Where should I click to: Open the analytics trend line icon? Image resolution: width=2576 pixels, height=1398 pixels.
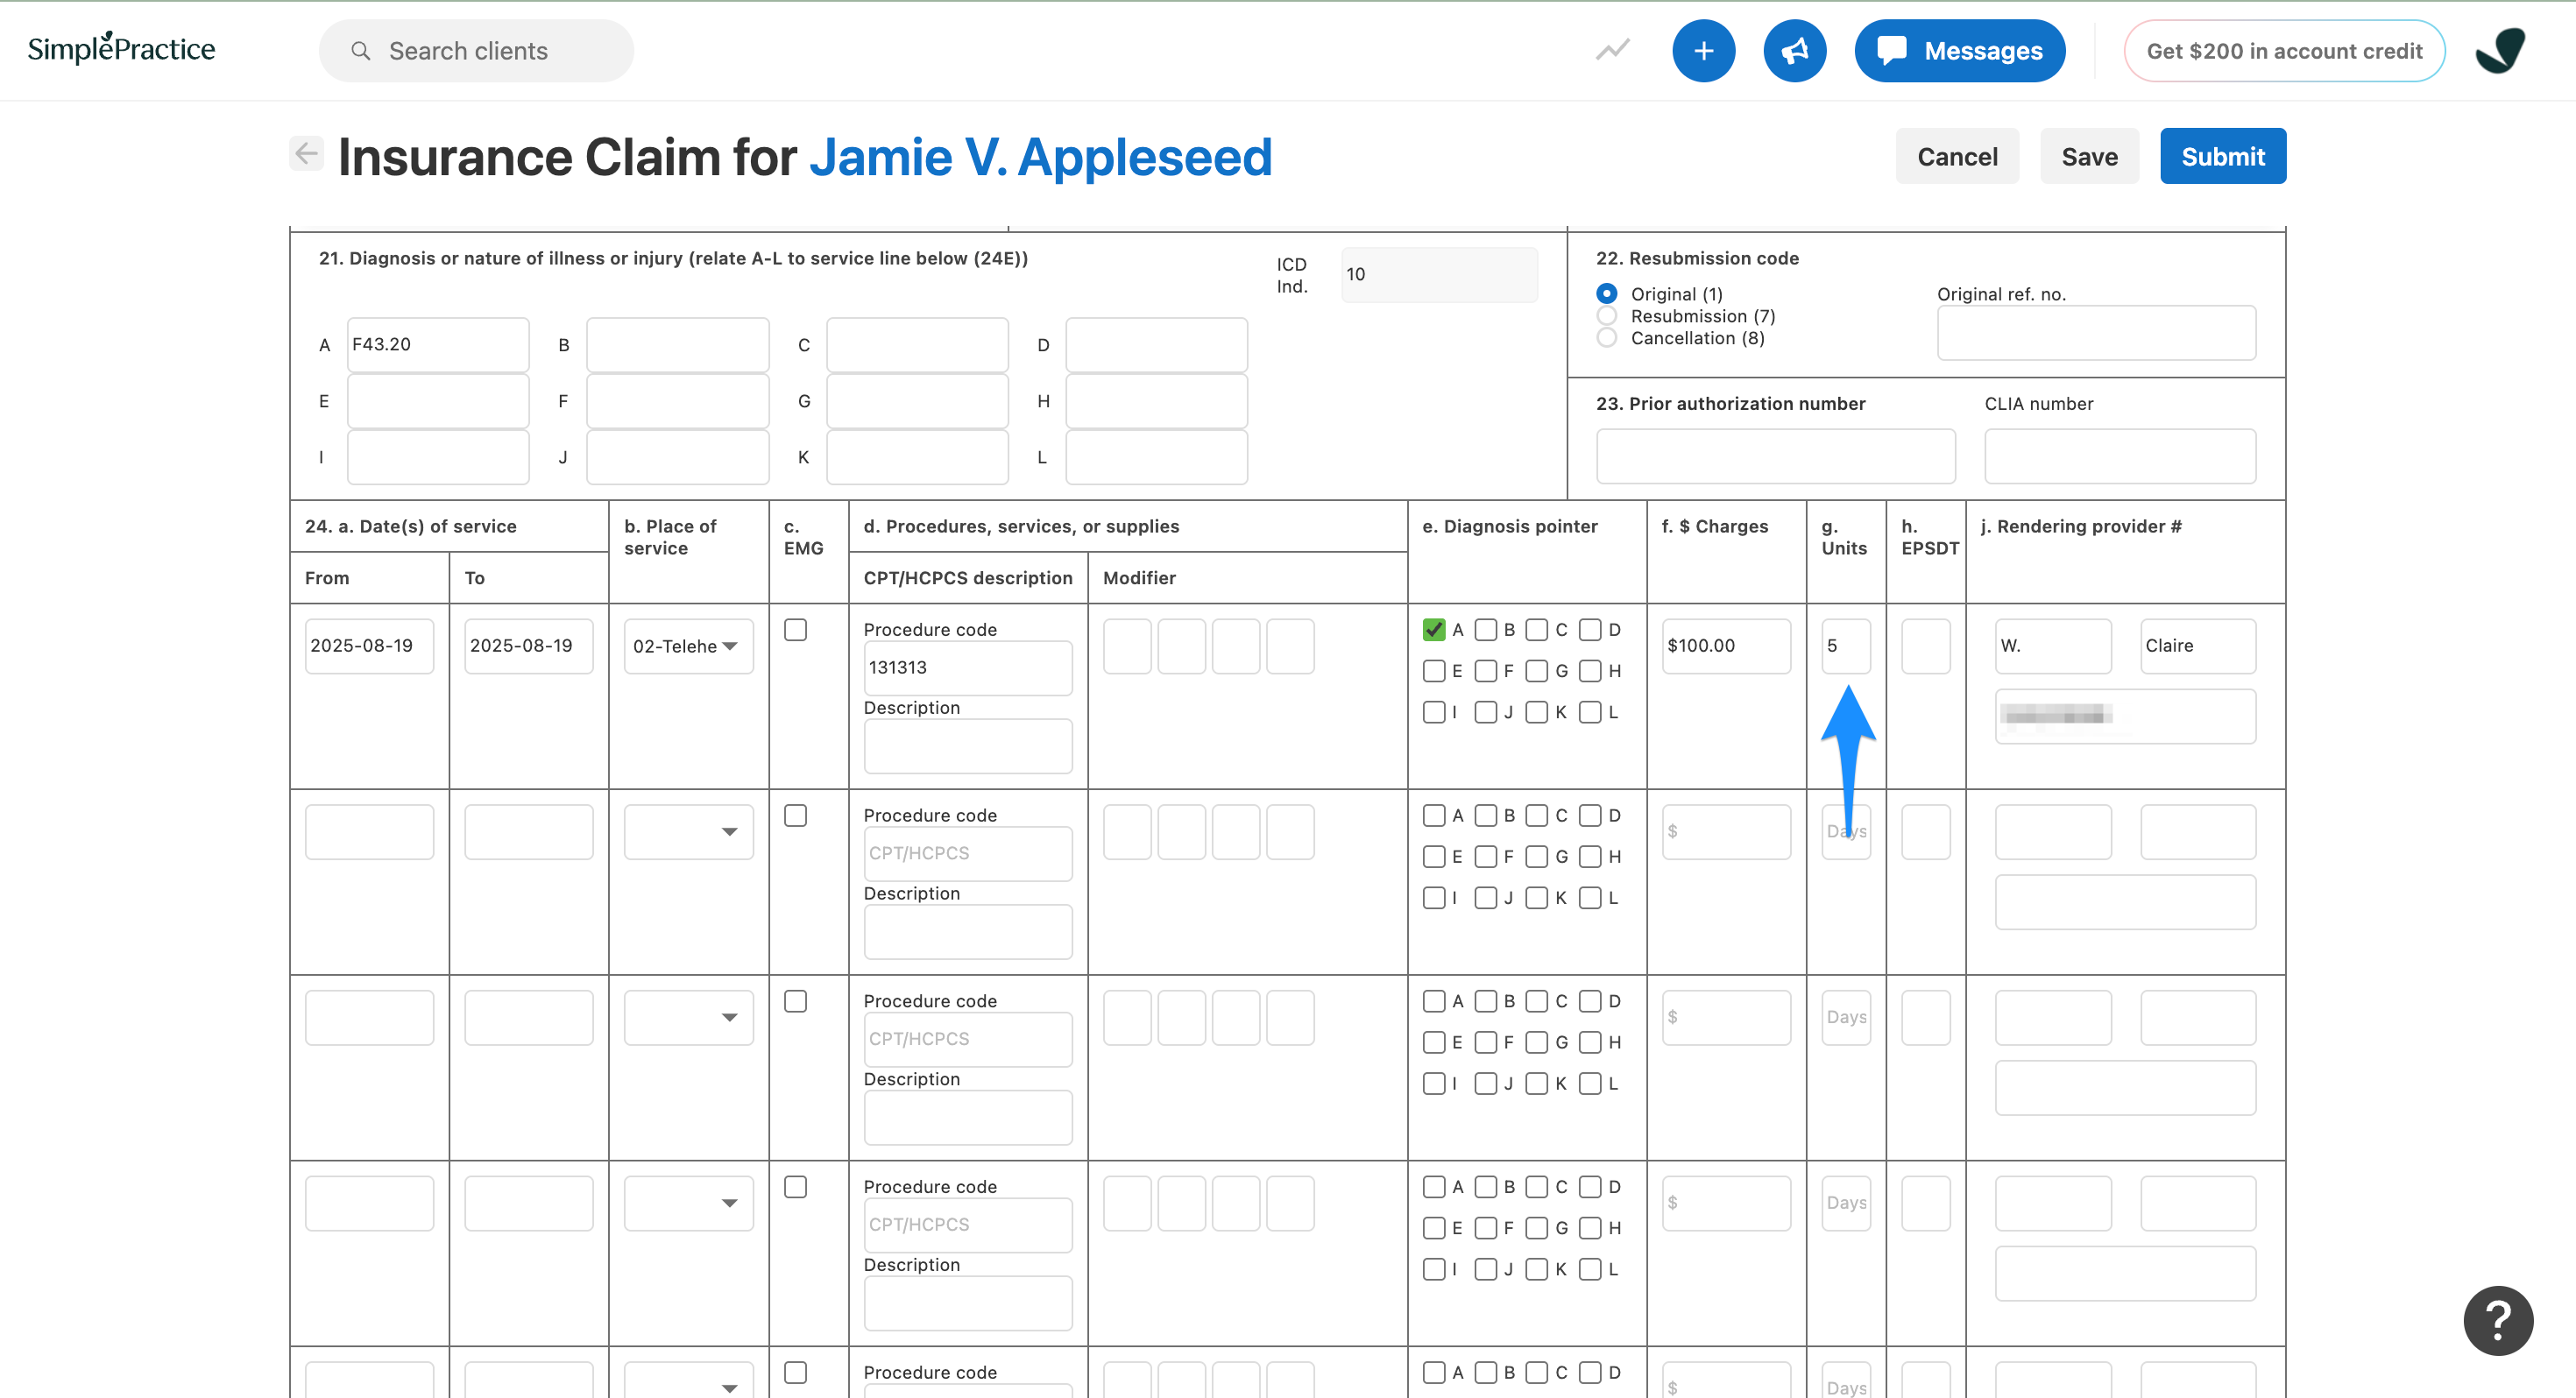tap(1612, 50)
